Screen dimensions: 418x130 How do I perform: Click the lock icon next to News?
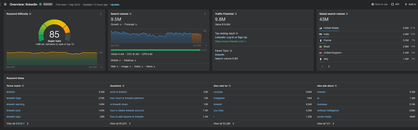coord(154,67)
